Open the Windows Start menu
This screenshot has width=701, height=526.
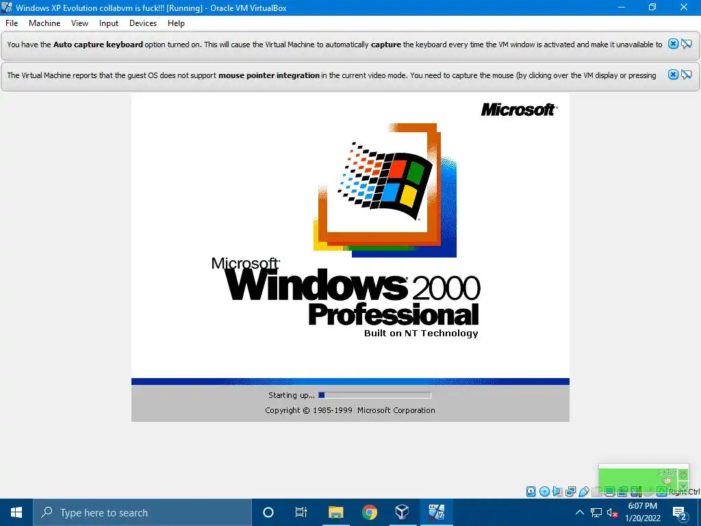16,512
